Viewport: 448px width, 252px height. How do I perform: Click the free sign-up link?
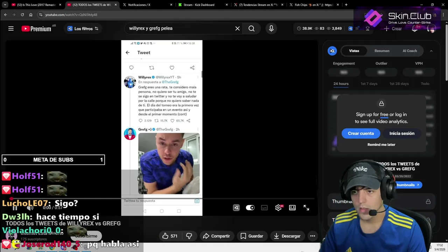point(384,114)
